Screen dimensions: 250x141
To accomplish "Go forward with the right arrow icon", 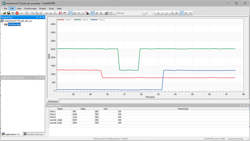I will click(x=51, y=13).
